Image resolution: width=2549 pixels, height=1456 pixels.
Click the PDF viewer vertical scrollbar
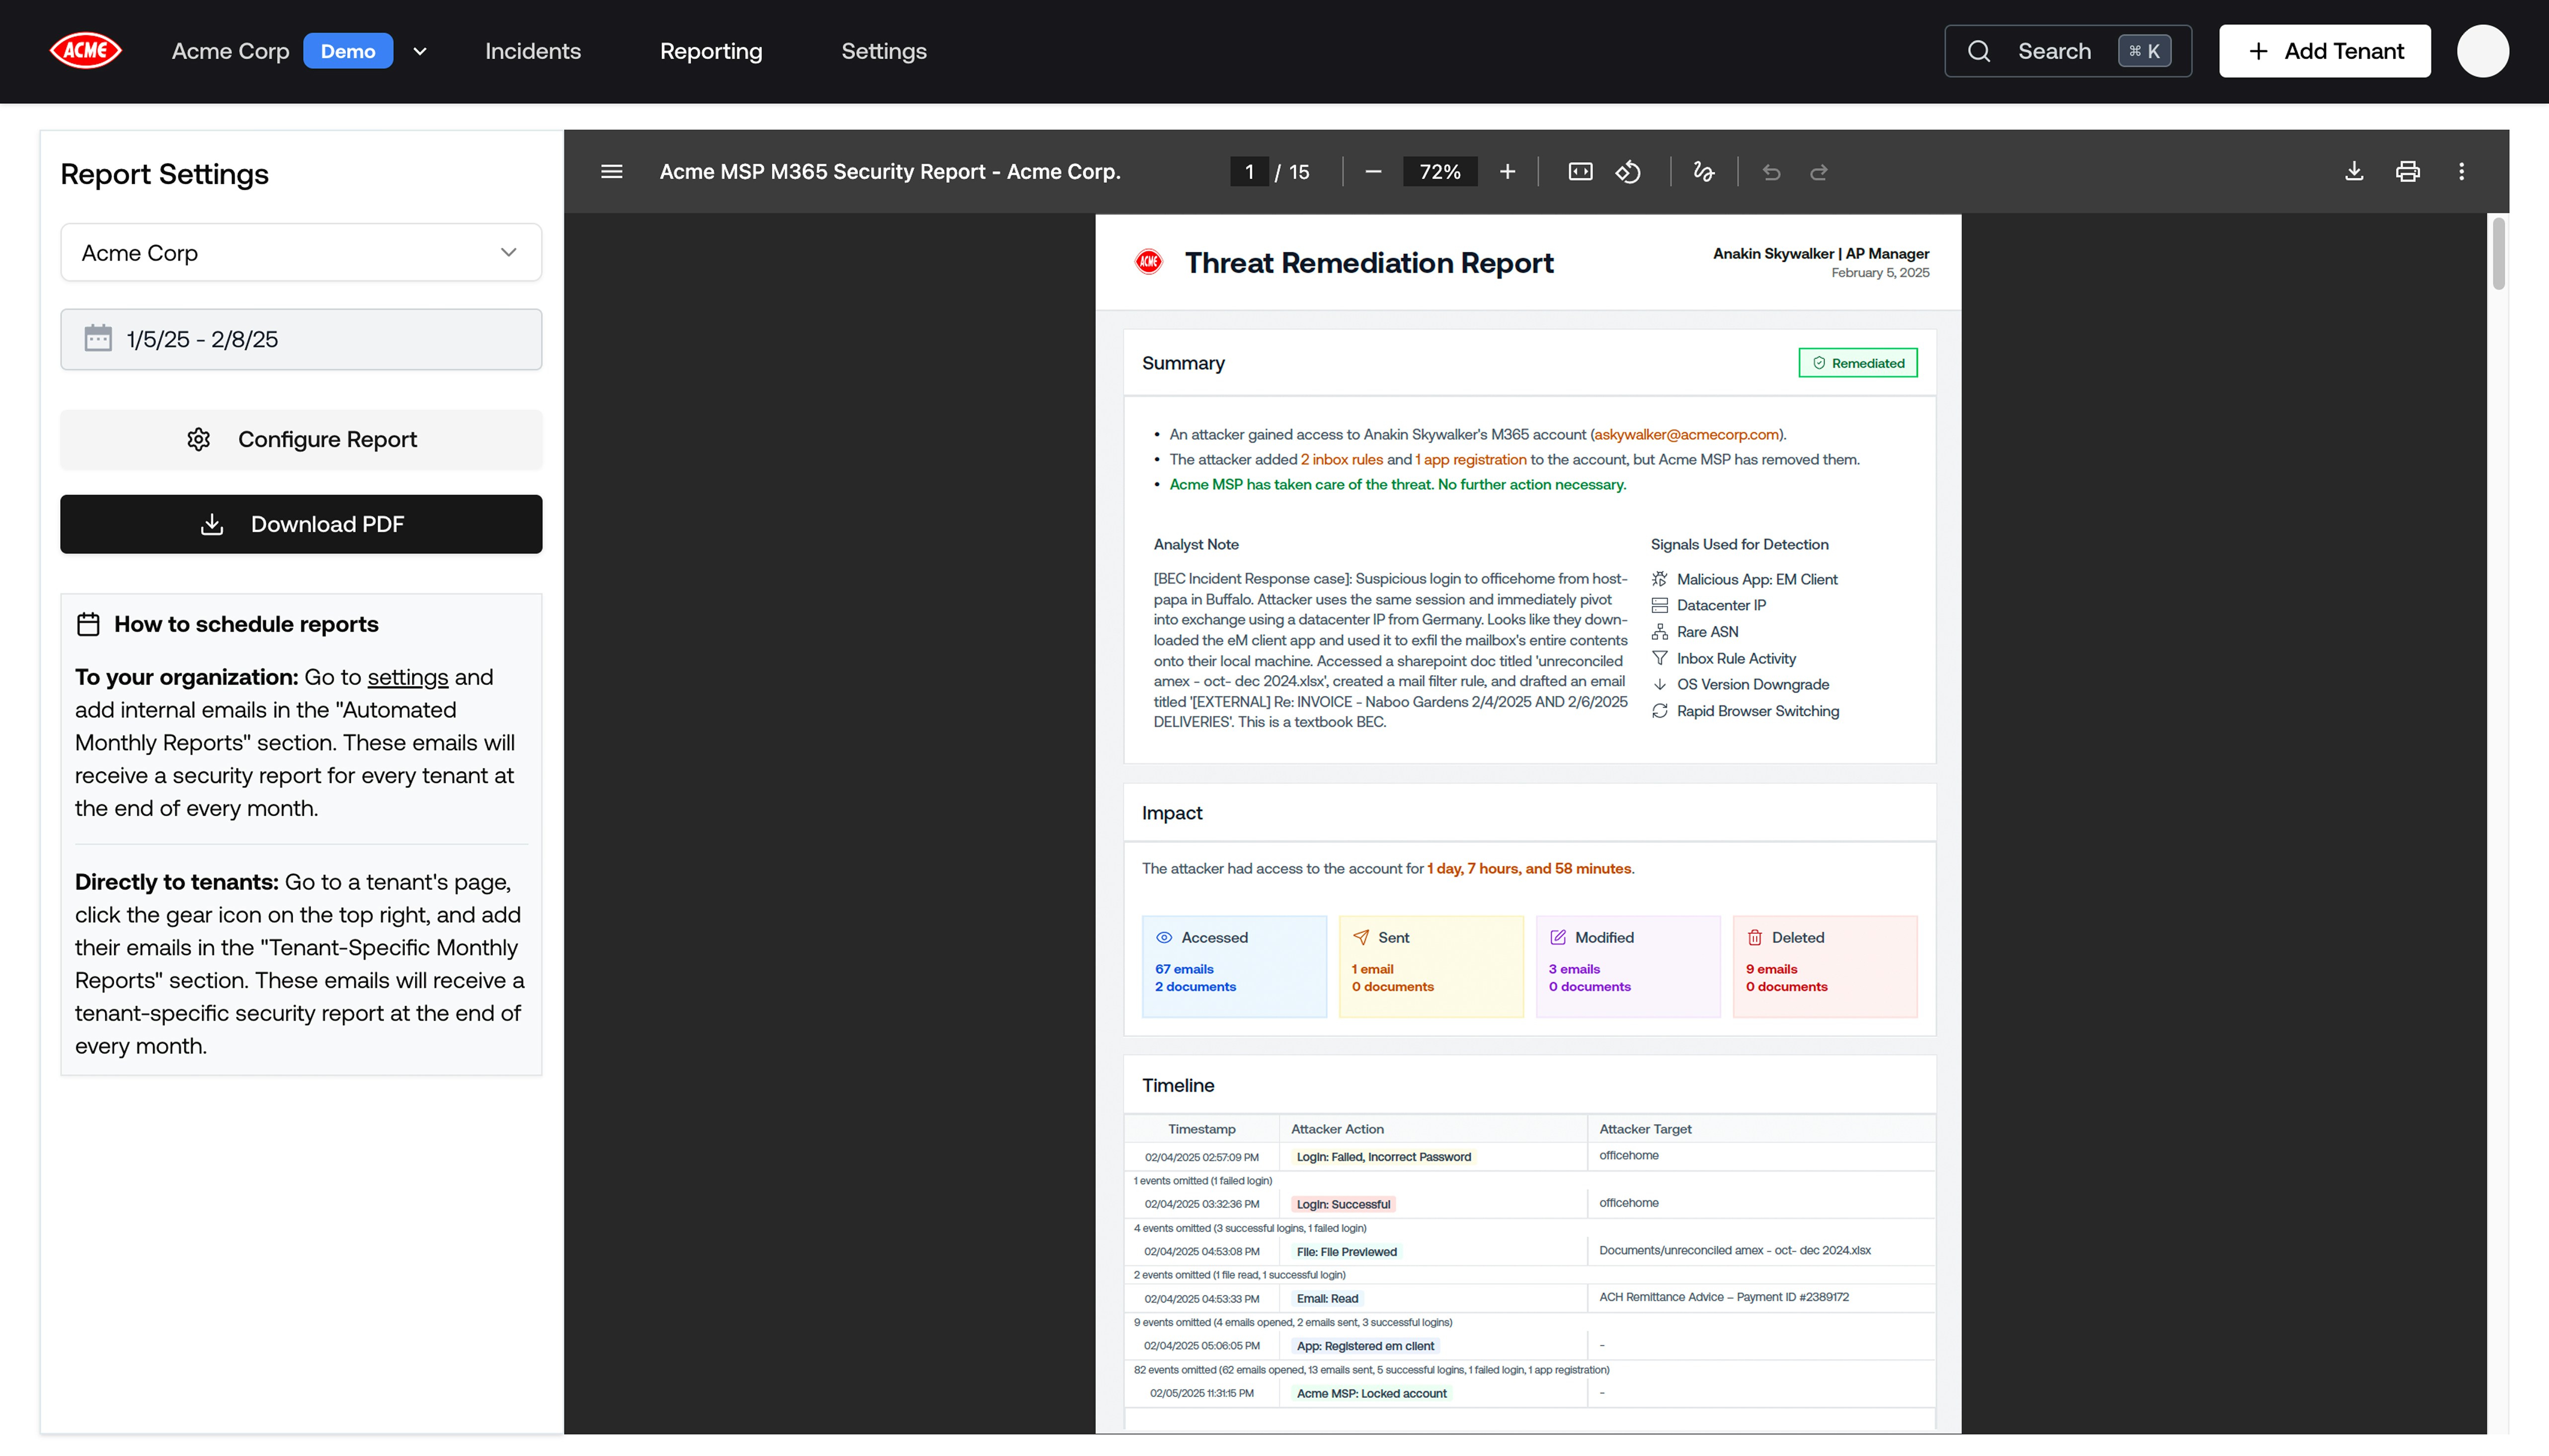(2498, 255)
